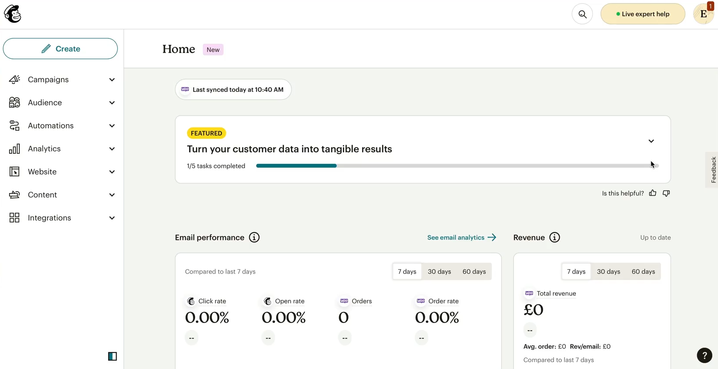Click the Open rate metric label
Screen dimensions: 718x369
click(x=290, y=301)
